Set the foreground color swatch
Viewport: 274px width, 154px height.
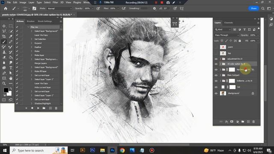tap(6, 90)
